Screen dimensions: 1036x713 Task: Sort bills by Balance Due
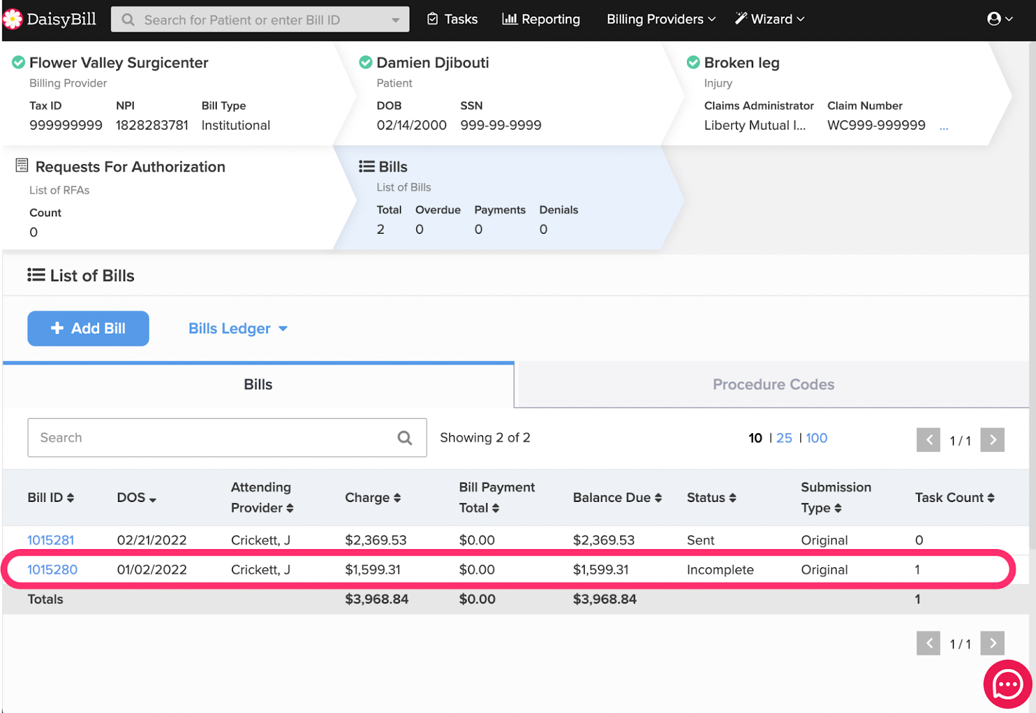click(616, 498)
